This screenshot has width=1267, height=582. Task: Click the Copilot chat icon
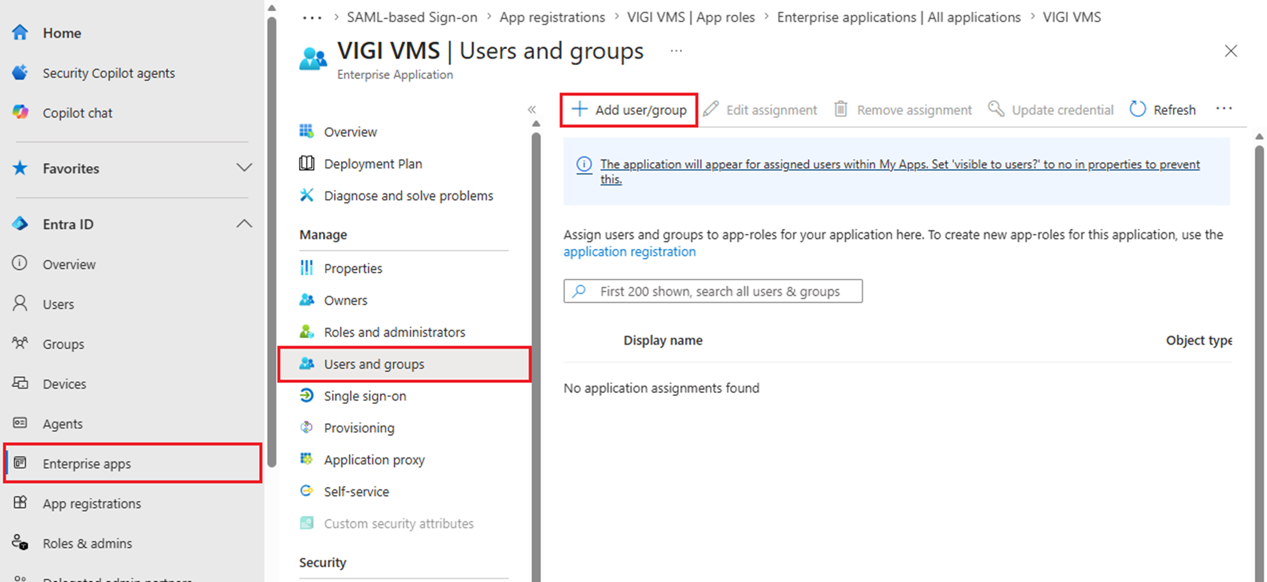[x=20, y=112]
